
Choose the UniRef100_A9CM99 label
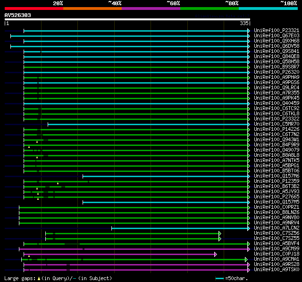click(x=277, y=249)
